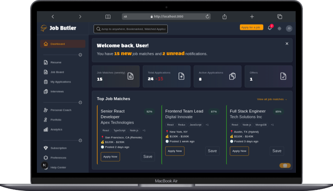Screen dimensions: 333x191
Task: Open the JD user avatar menu
Action: (289, 28)
